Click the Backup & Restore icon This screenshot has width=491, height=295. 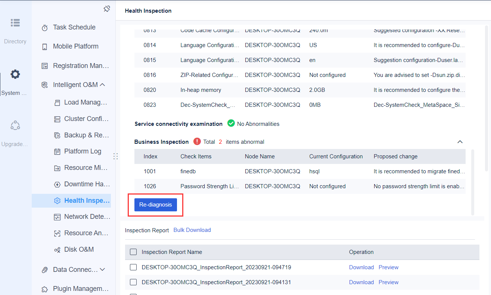57,135
